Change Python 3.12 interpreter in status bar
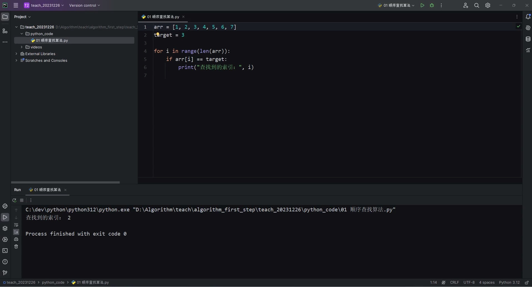 [x=510, y=283]
